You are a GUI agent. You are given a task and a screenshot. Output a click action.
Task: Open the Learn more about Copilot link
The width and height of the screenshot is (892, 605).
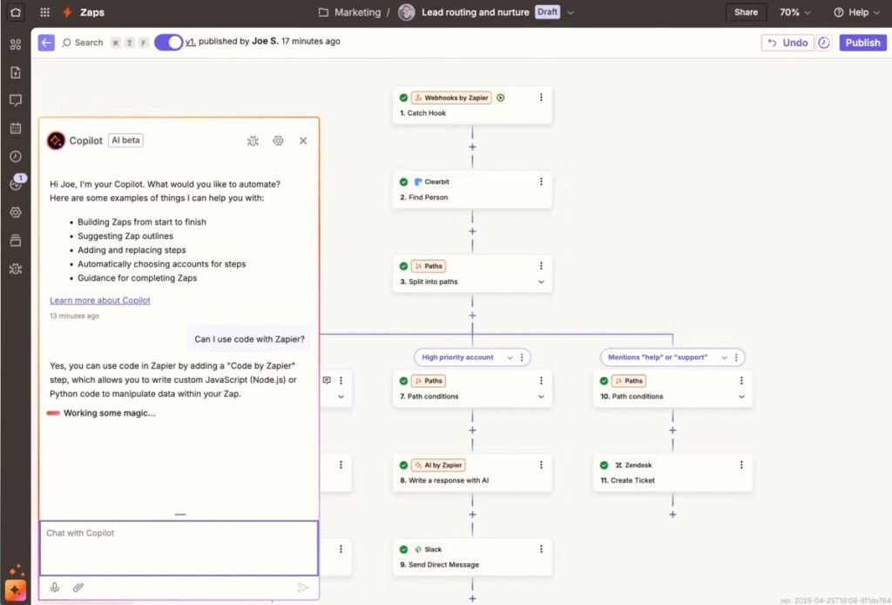(x=100, y=300)
